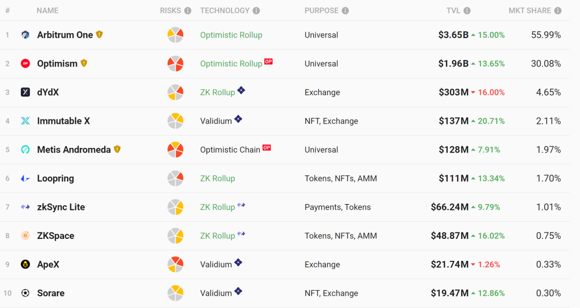Click the TECHNOLOGY column info icon
The image size is (580, 308).
pyautogui.click(x=256, y=11)
